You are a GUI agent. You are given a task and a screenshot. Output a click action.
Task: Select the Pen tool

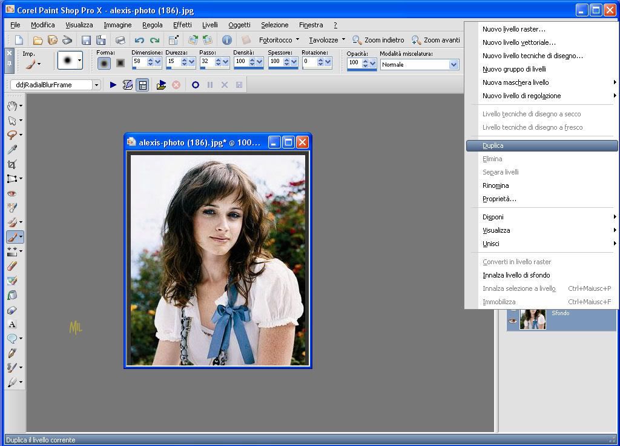(x=12, y=353)
